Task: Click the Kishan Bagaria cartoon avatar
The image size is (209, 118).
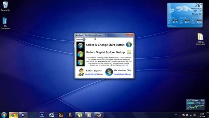Action: tap(81, 72)
